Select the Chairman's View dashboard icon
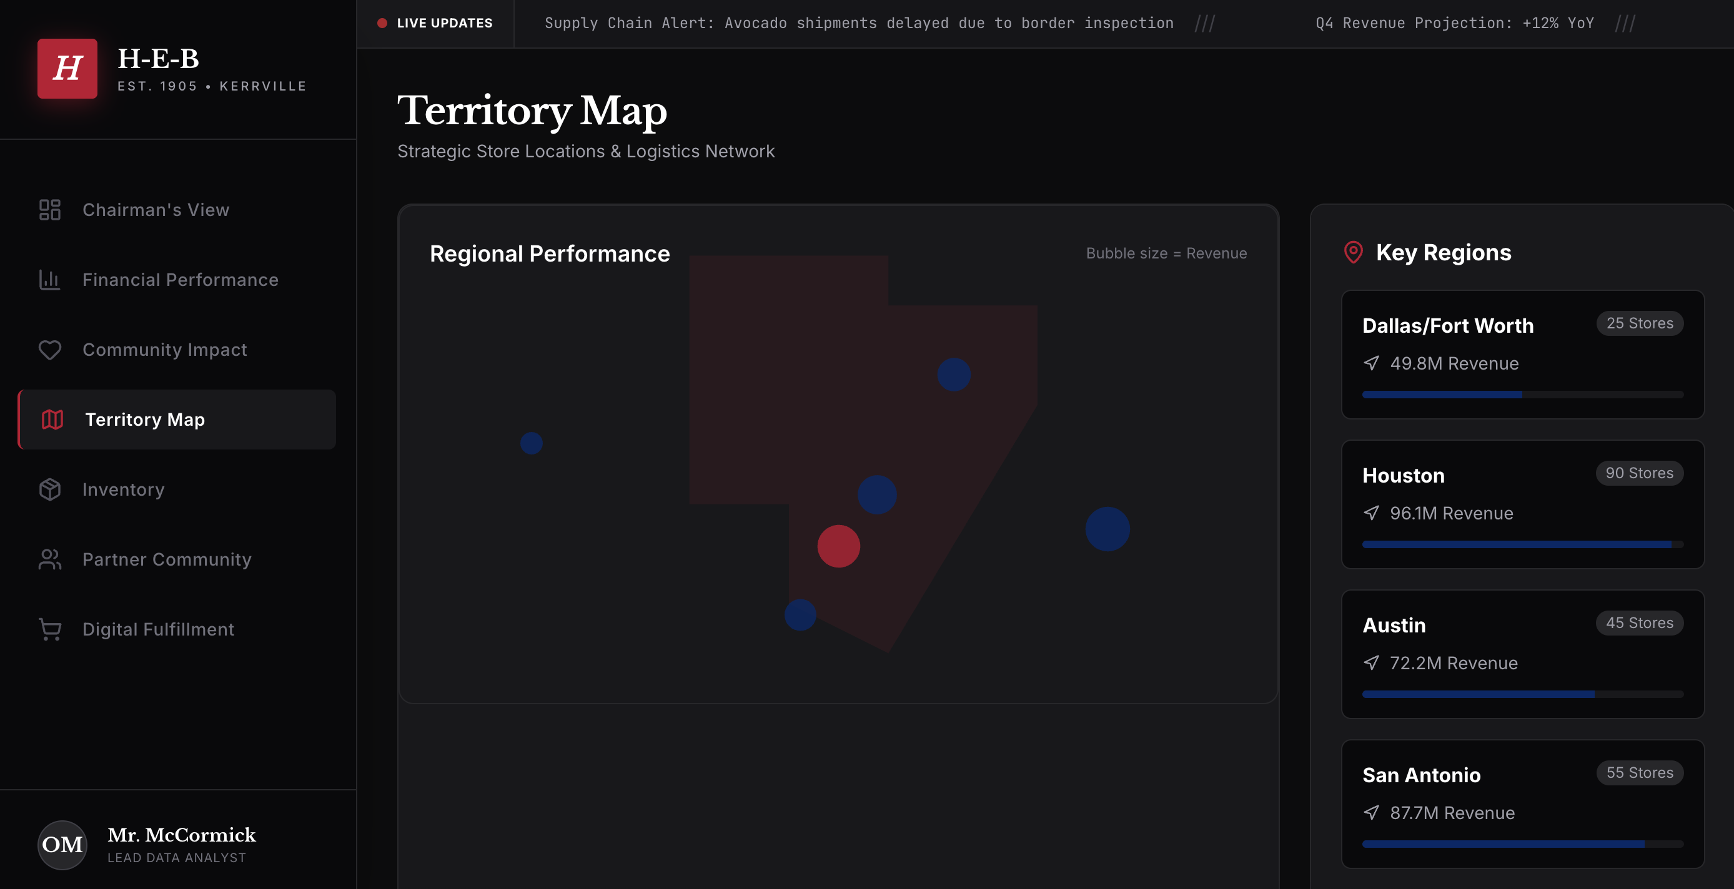This screenshot has height=889, width=1734. [x=50, y=210]
